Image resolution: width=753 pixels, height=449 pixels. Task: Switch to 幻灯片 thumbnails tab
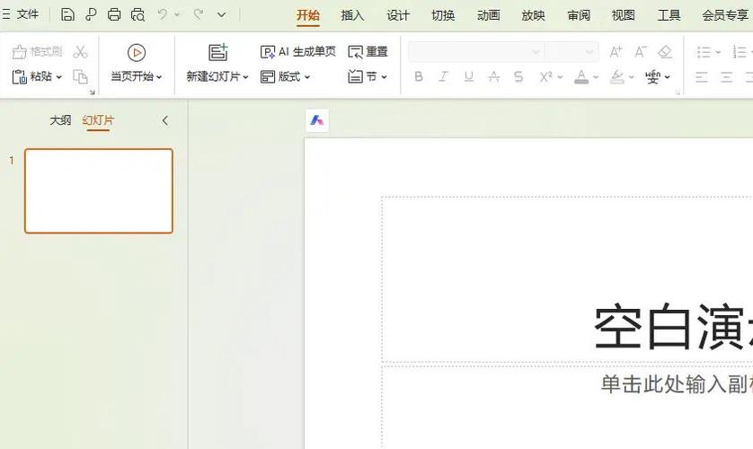point(98,120)
